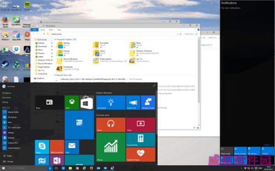The image size is (275, 171).
Task: Open the red Video tile
Action: pos(141,125)
